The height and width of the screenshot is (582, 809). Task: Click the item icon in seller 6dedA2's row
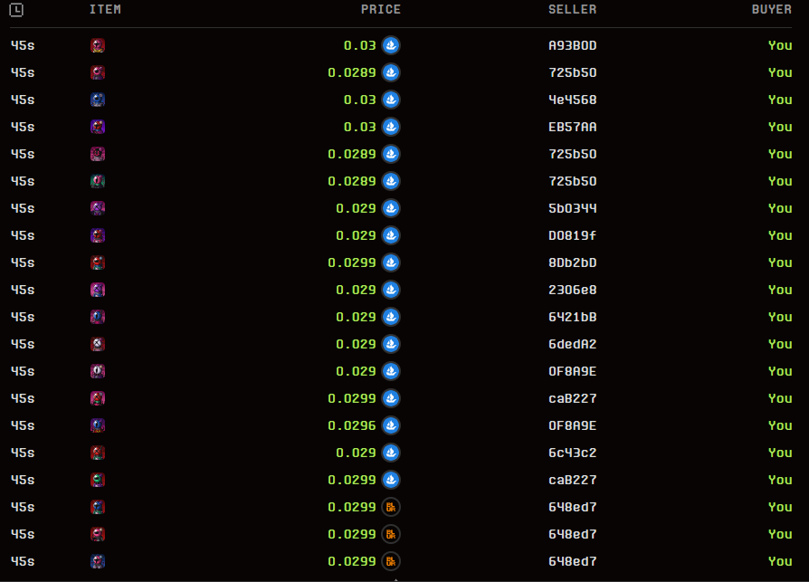(97, 344)
